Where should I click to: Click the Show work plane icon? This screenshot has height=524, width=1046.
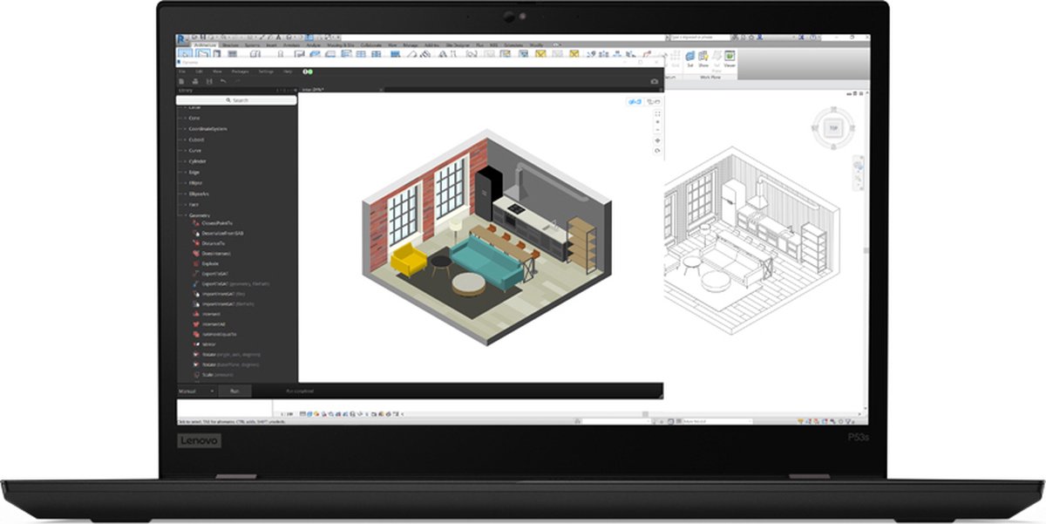point(703,57)
